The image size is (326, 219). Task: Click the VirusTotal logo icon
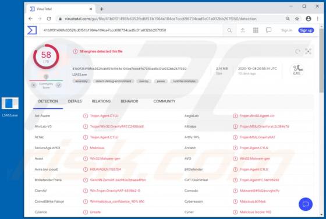pos(32,30)
